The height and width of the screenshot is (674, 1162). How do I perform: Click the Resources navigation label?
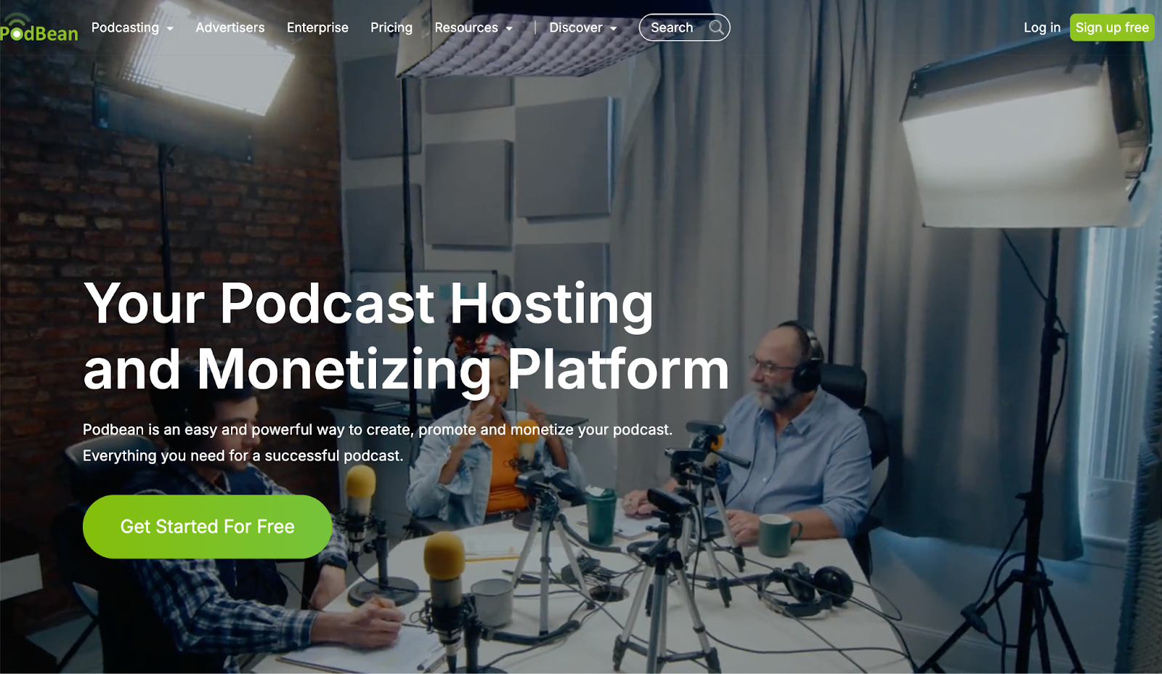click(x=468, y=28)
